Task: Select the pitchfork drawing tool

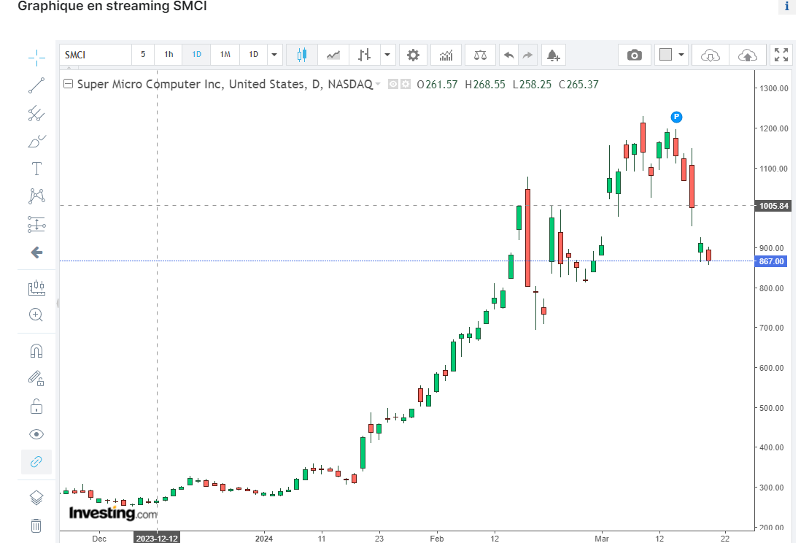Action: point(36,113)
